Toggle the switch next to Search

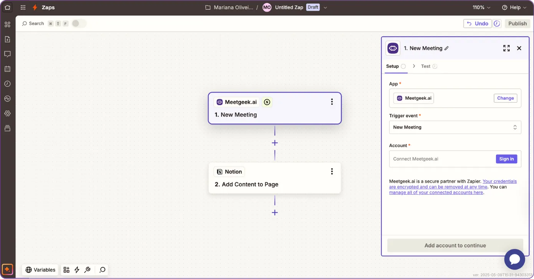coord(79,23)
